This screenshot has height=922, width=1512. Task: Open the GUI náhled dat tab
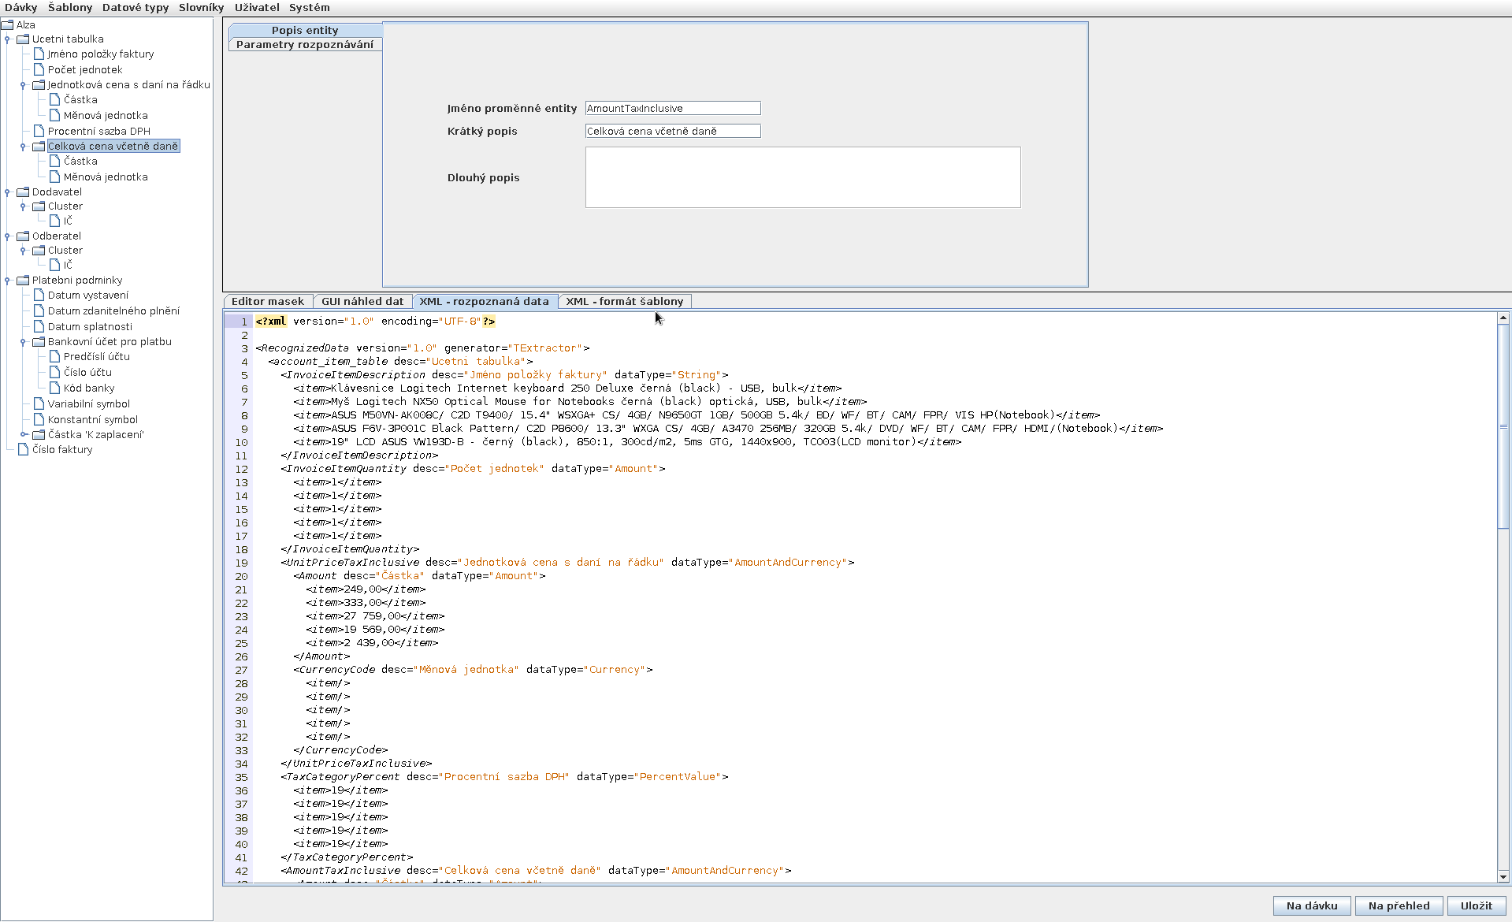point(362,301)
